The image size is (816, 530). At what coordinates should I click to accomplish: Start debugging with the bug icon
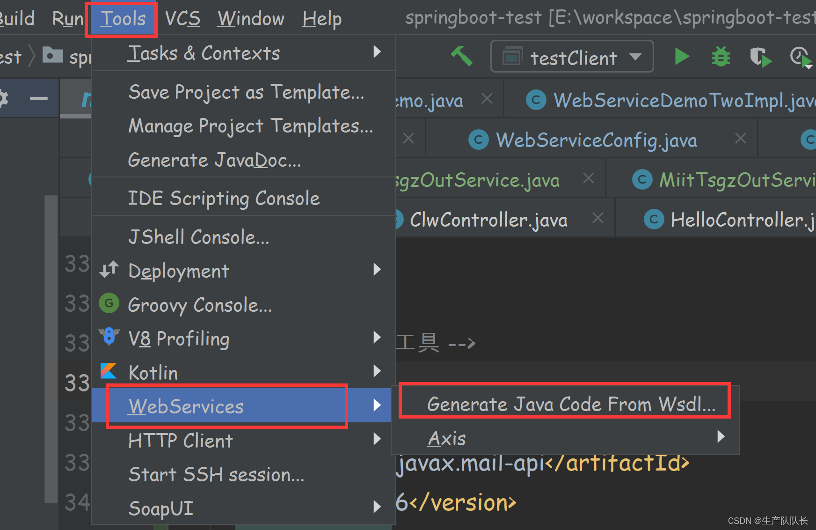pos(721,56)
